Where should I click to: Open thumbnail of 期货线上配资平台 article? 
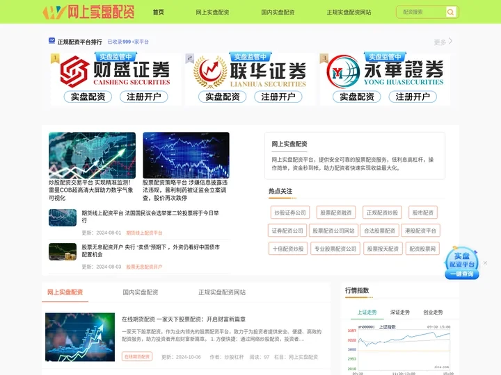(x=63, y=217)
